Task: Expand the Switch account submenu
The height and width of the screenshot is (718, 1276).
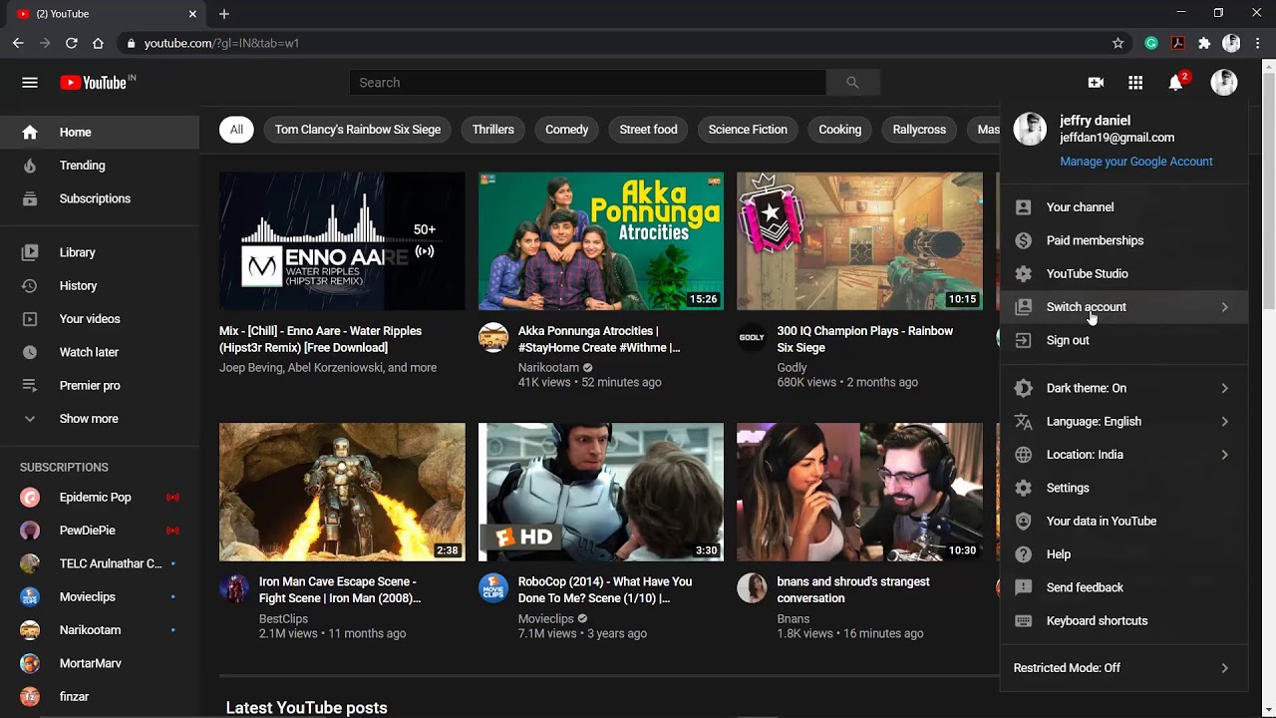Action: tap(1123, 307)
